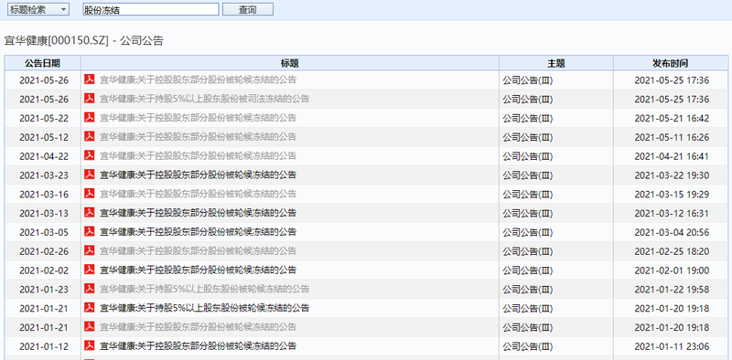
Task: Click publish time 2021-02-25 18:20
Action: click(x=672, y=251)
